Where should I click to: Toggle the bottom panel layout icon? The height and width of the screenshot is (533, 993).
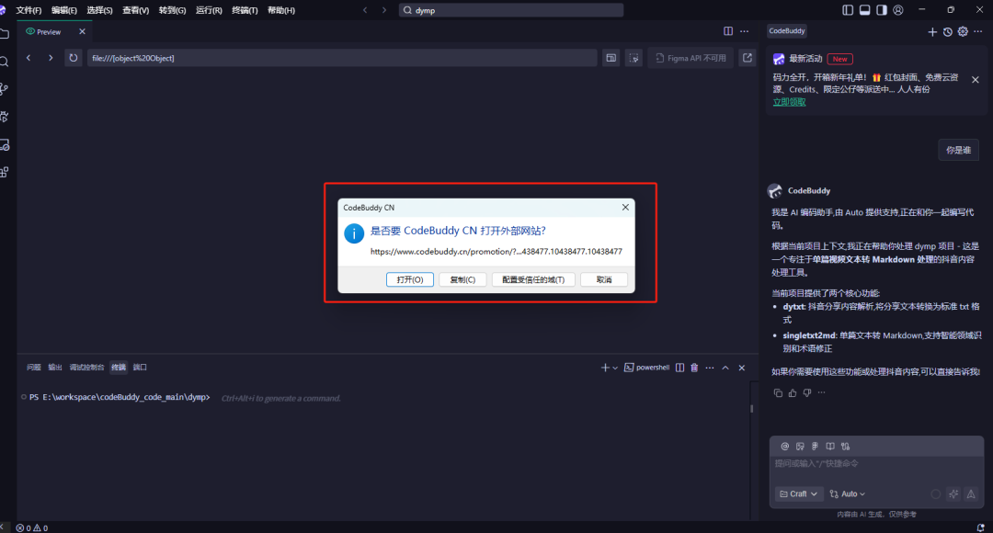point(864,10)
